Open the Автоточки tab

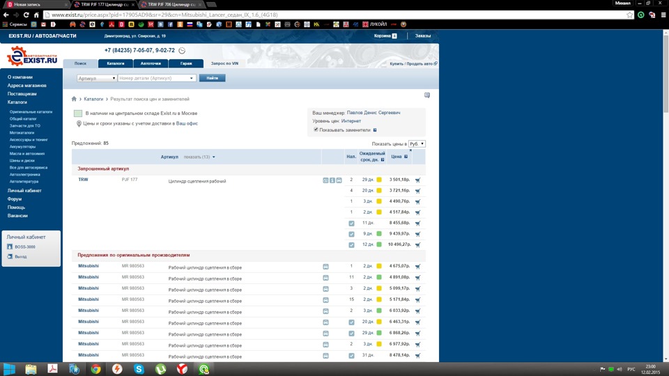[151, 63]
